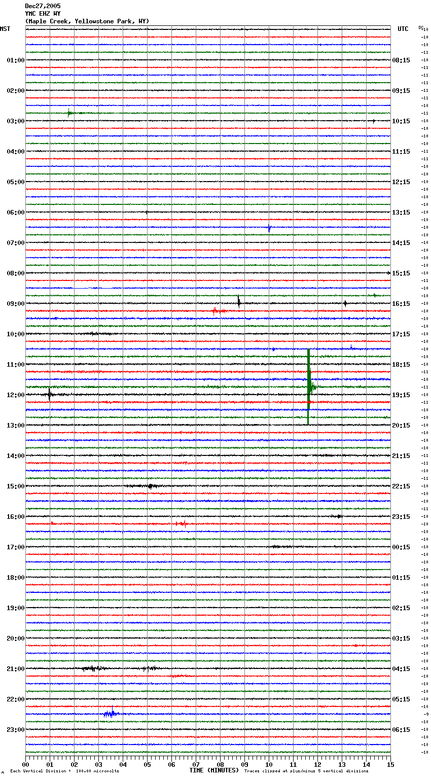The height and width of the screenshot is (778, 431).
Task: Click the 20:00 MST time label
Action: tap(16, 639)
